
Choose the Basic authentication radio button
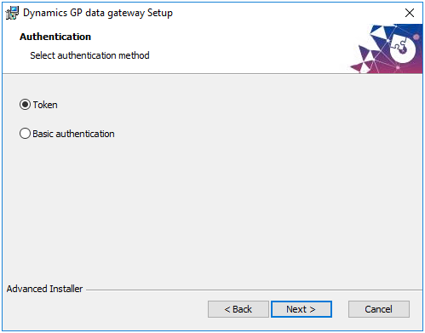pyautogui.click(x=25, y=134)
